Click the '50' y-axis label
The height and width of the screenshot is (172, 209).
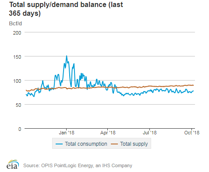(18, 105)
